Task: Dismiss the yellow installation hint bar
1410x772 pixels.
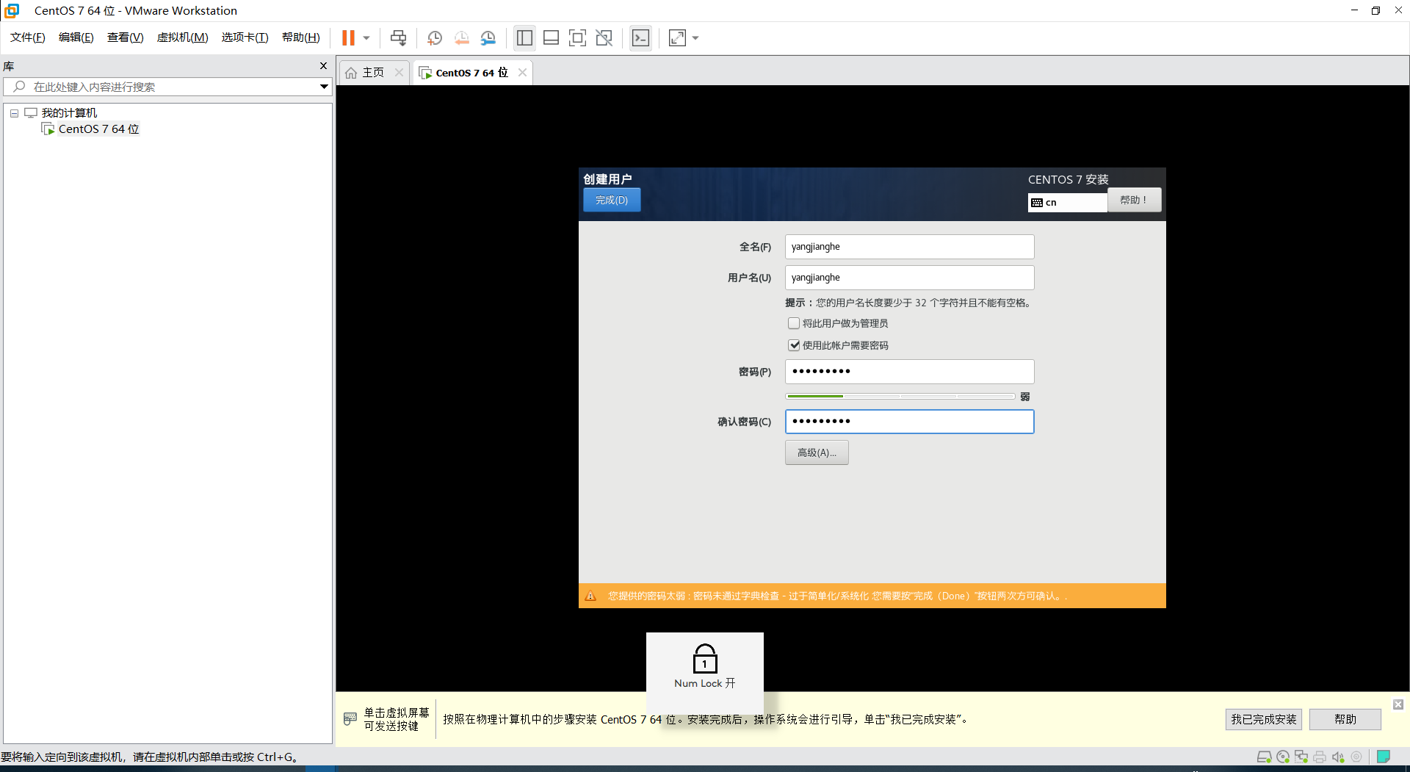Action: click(1398, 704)
